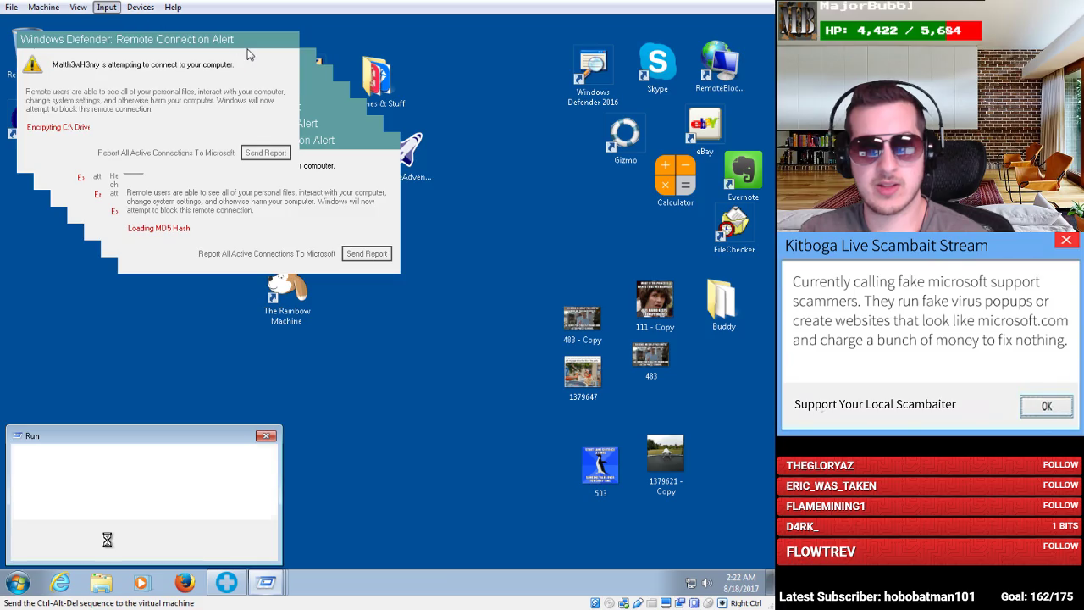Screen dimensions: 1084x610
Task: Open the Windows Start menu
Action: pos(18,583)
